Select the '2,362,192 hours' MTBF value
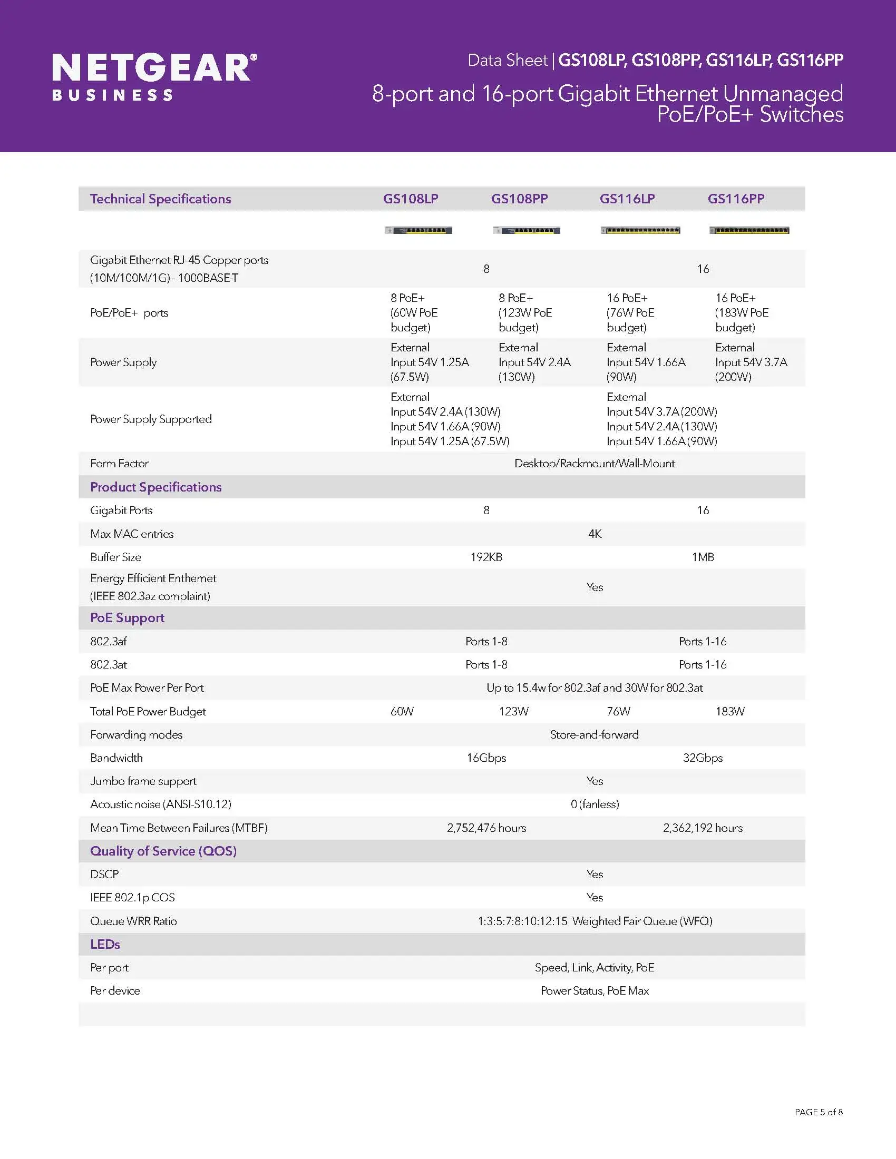This screenshot has height=1159, width=896. [703, 828]
